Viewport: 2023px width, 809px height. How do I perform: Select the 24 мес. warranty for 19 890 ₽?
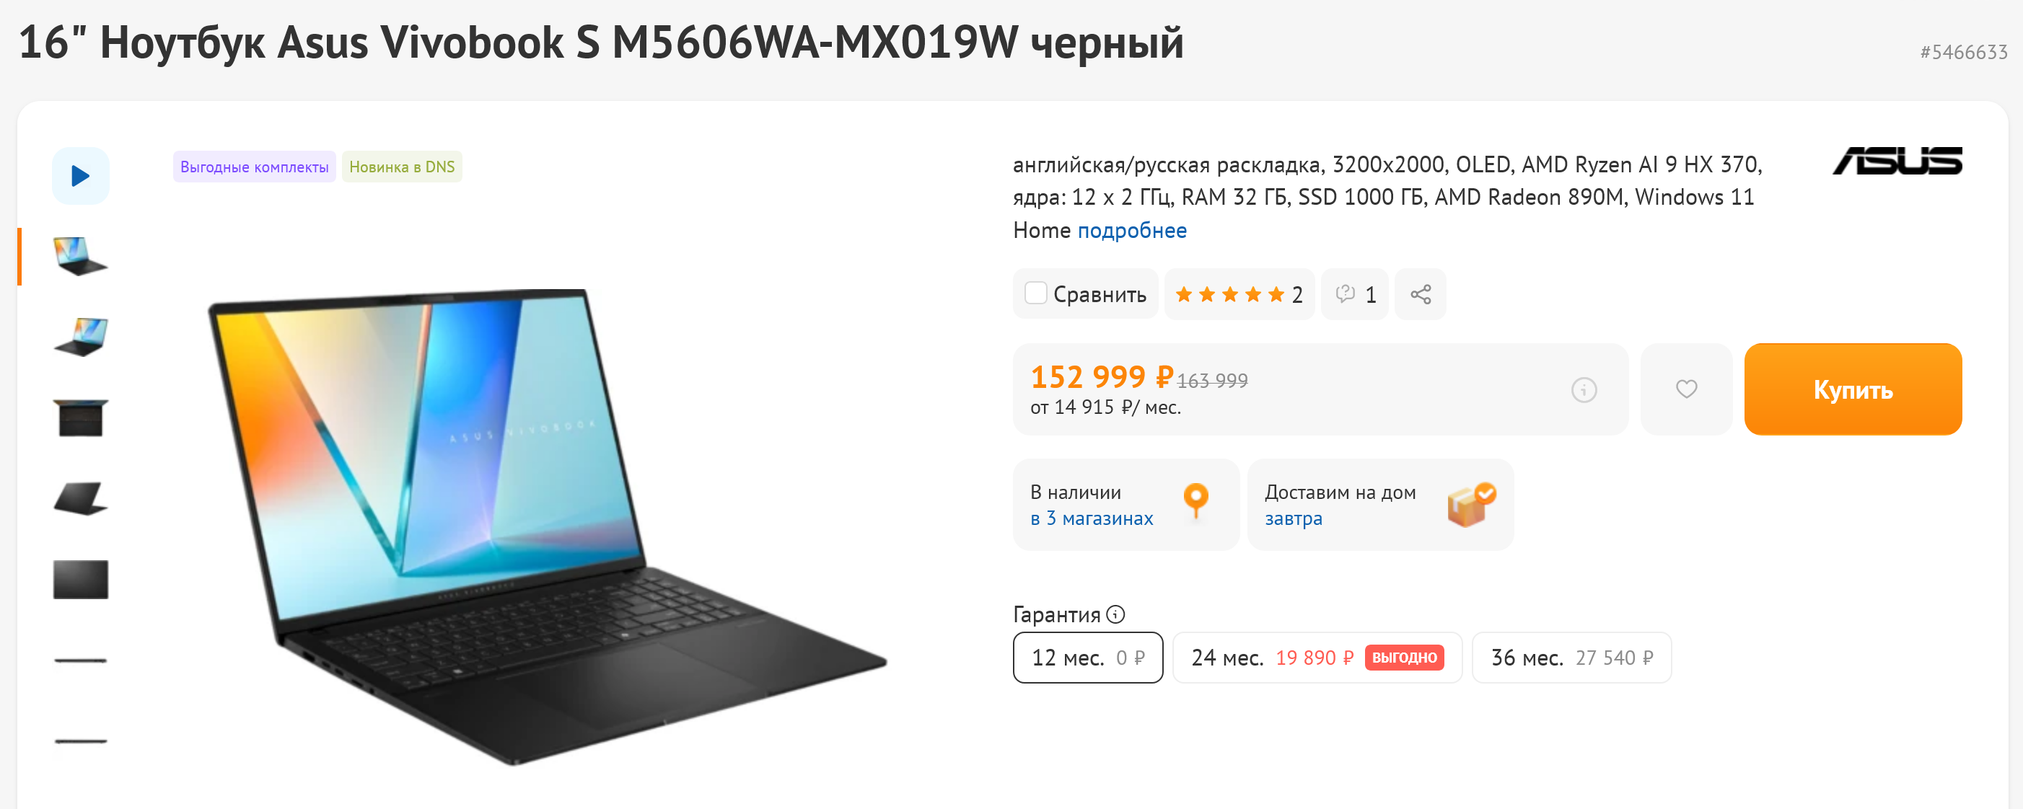coord(1317,658)
